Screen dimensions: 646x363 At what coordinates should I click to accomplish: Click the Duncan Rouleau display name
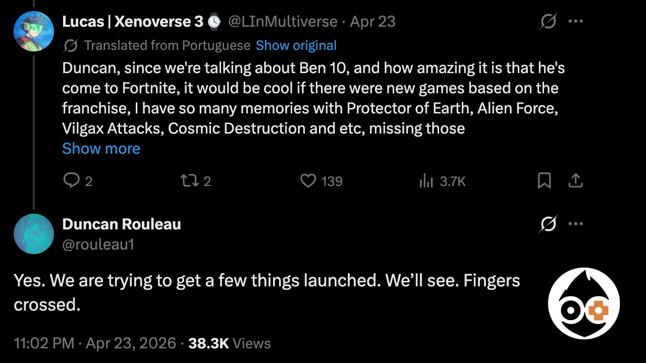[122, 224]
